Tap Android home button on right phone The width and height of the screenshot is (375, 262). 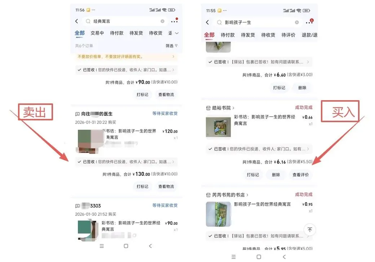click(259, 257)
